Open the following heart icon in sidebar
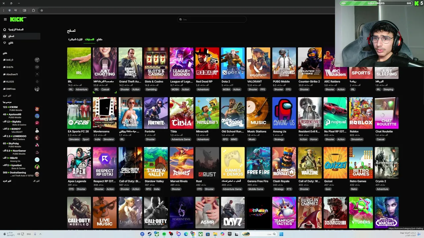Viewport: 424px width, 238px height. click(x=5, y=43)
